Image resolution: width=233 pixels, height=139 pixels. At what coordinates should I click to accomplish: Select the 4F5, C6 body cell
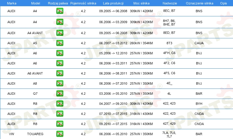click(x=169, y=73)
